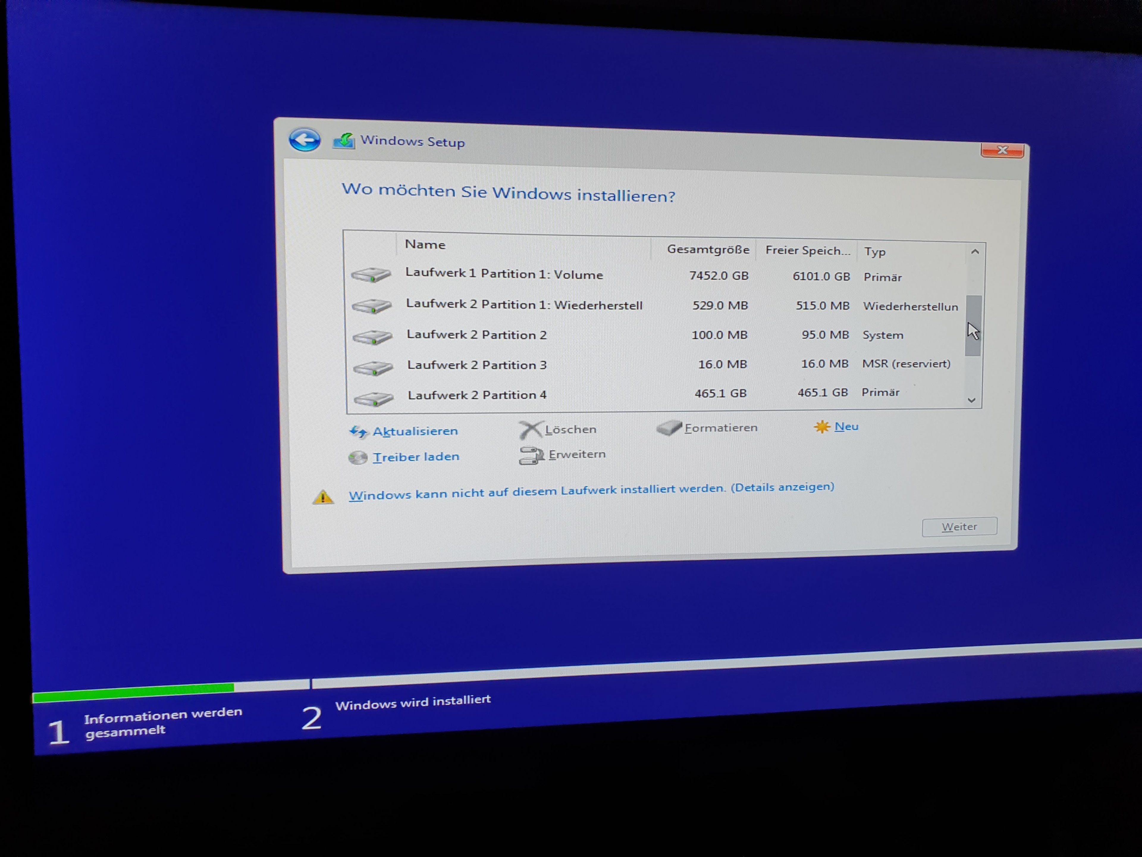The width and height of the screenshot is (1142, 857).
Task: Click the blue back arrow button
Action: coord(305,140)
